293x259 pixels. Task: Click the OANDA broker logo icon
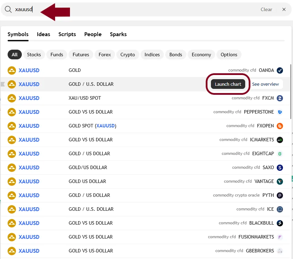tap(280, 70)
